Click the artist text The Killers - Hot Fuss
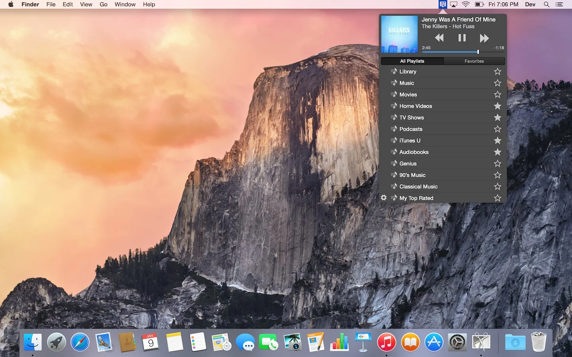Viewport: 572px width, 357px height. point(448,27)
